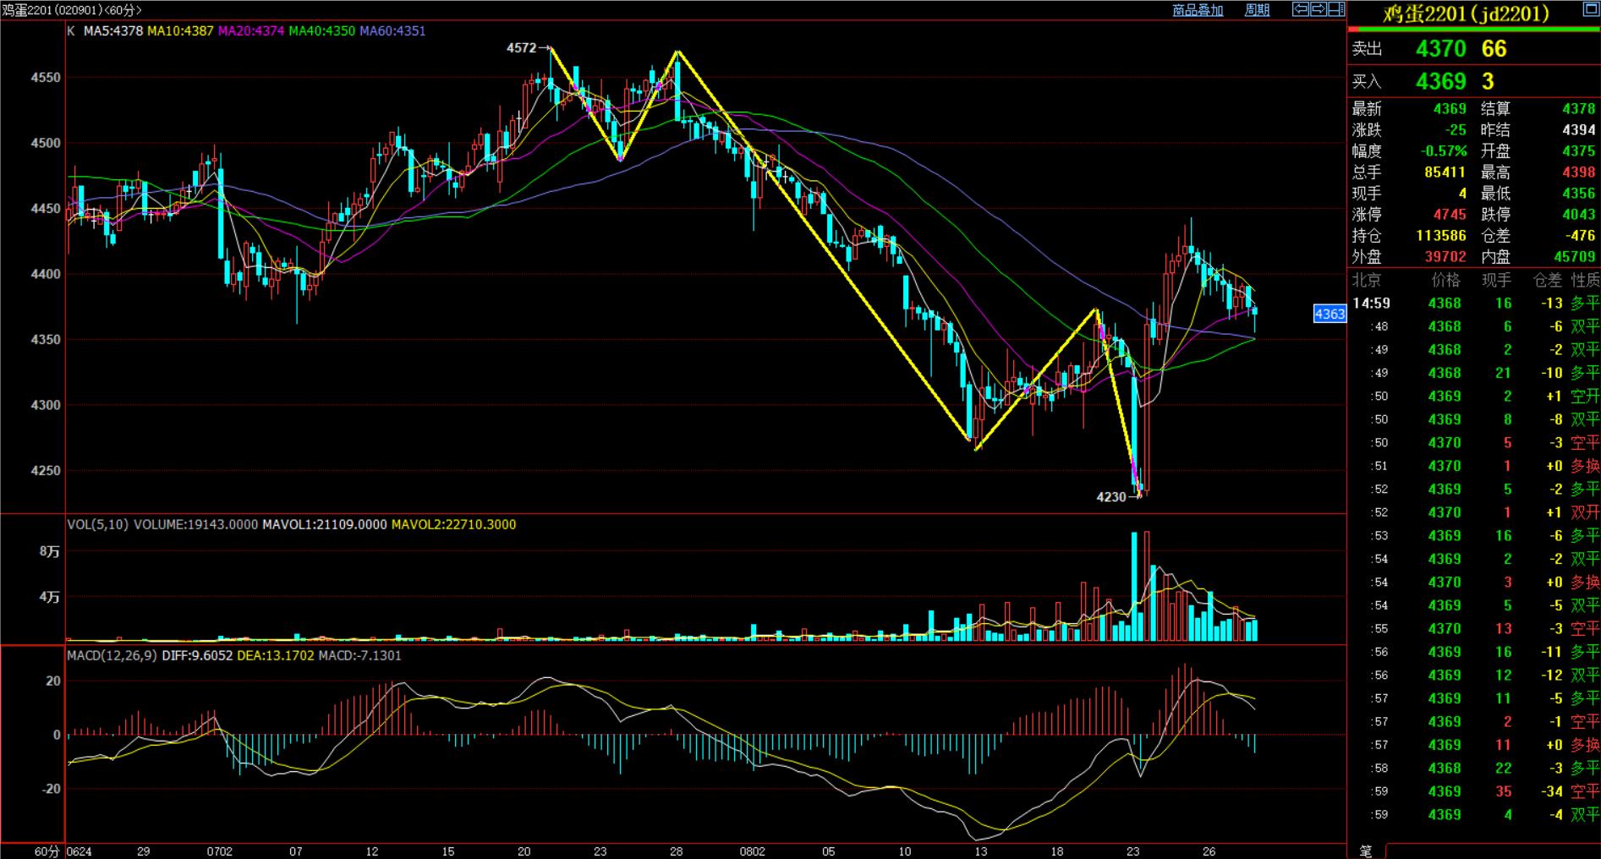The width and height of the screenshot is (1601, 859).
Task: Click the 60分 period label
Action: [47, 851]
